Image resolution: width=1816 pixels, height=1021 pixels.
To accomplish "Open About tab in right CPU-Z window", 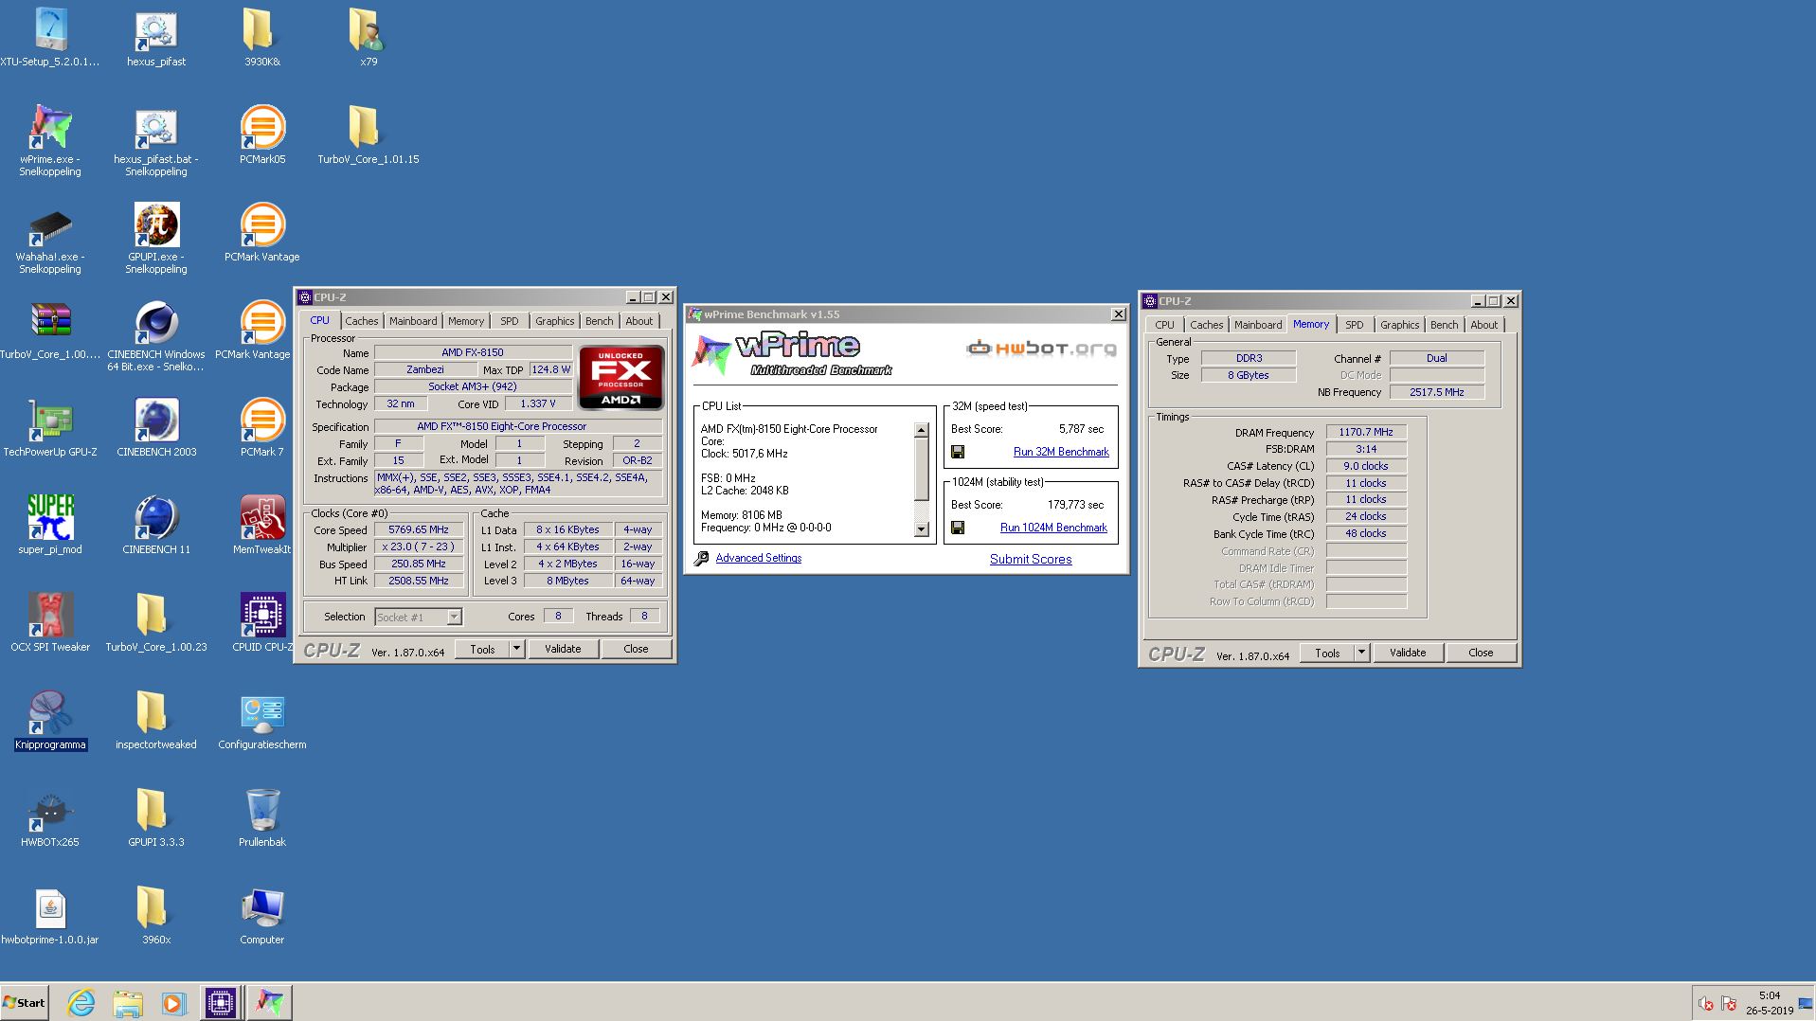I will [x=1483, y=325].
